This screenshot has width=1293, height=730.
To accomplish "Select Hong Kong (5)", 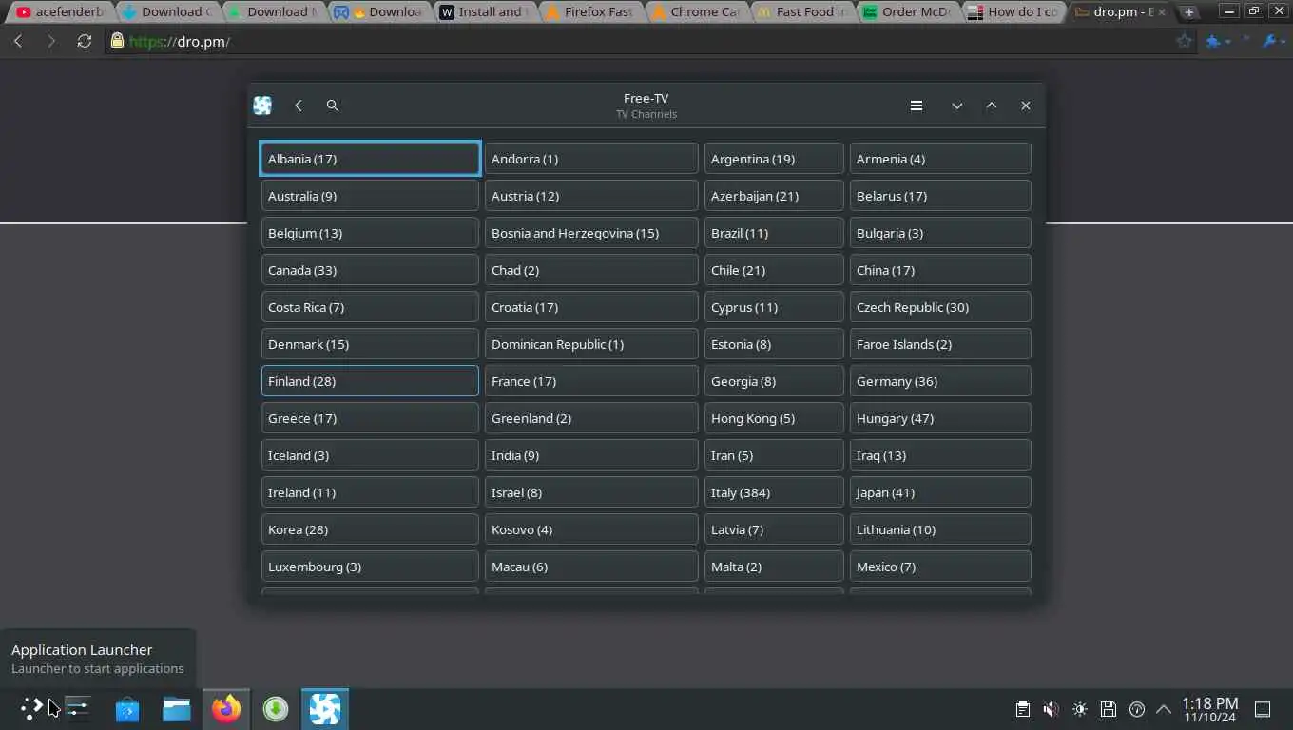I will 774,418.
